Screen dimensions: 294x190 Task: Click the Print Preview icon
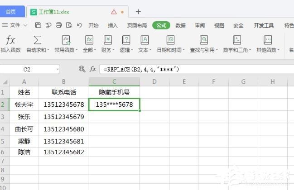[69, 25]
